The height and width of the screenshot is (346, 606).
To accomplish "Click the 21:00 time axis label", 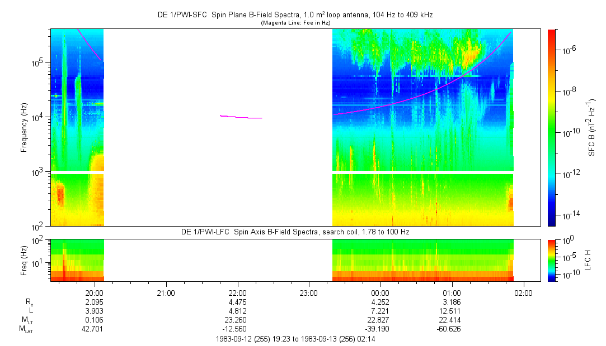I will [166, 292].
